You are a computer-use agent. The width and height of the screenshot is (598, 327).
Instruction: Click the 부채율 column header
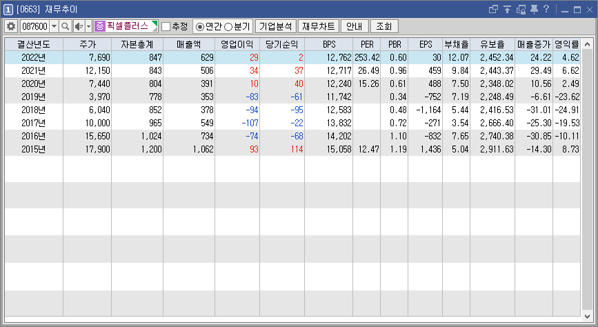coord(456,44)
